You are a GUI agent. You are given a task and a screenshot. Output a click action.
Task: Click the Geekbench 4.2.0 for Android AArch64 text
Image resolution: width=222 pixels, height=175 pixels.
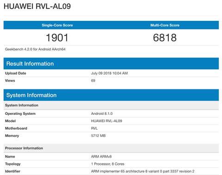[x=35, y=49]
